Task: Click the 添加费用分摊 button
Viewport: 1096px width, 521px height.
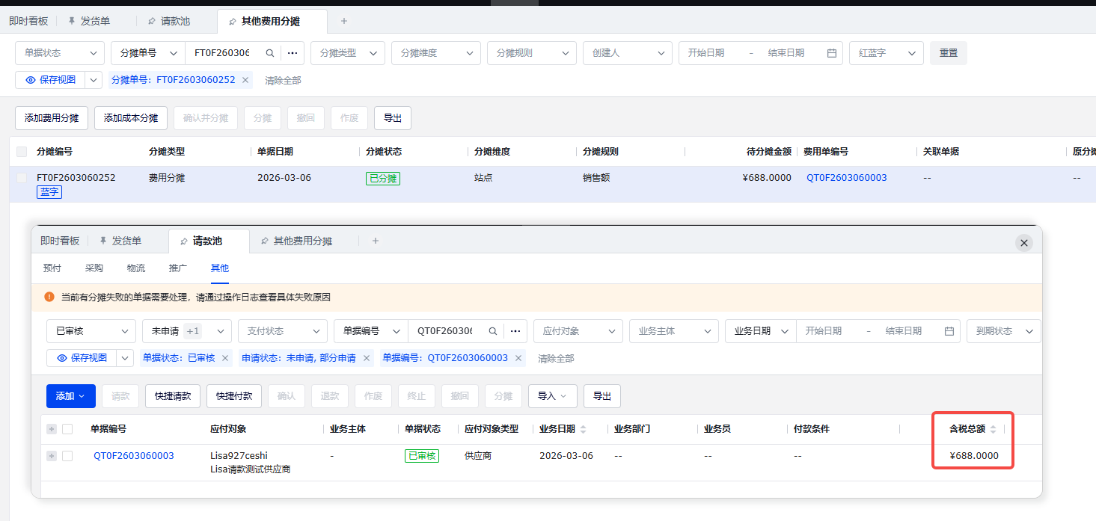Action: (52, 118)
